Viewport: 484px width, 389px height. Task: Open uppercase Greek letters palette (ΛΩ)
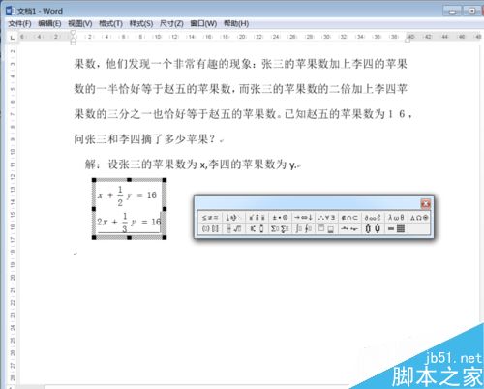(x=419, y=218)
